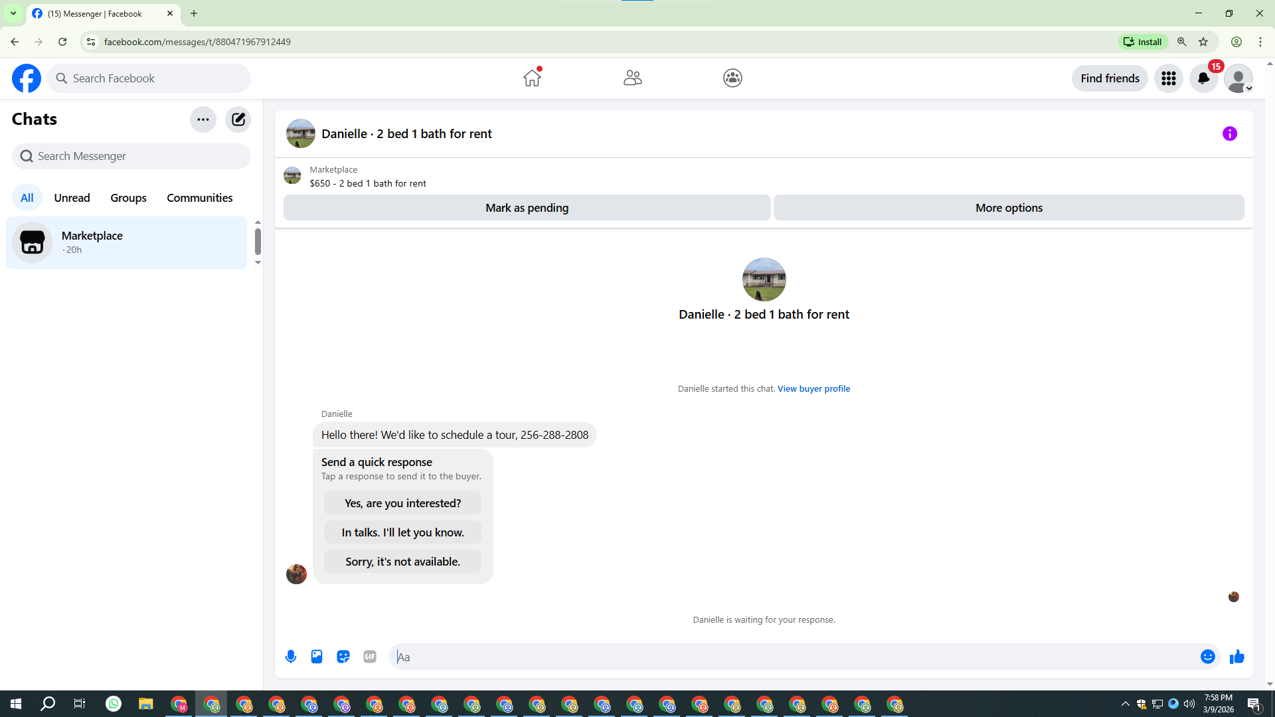Open emoji picker in message box
This screenshot has width=1275, height=717.
(x=1207, y=657)
